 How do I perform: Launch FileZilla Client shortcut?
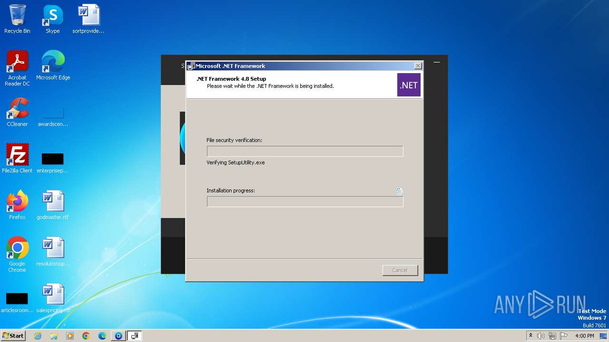[17, 158]
